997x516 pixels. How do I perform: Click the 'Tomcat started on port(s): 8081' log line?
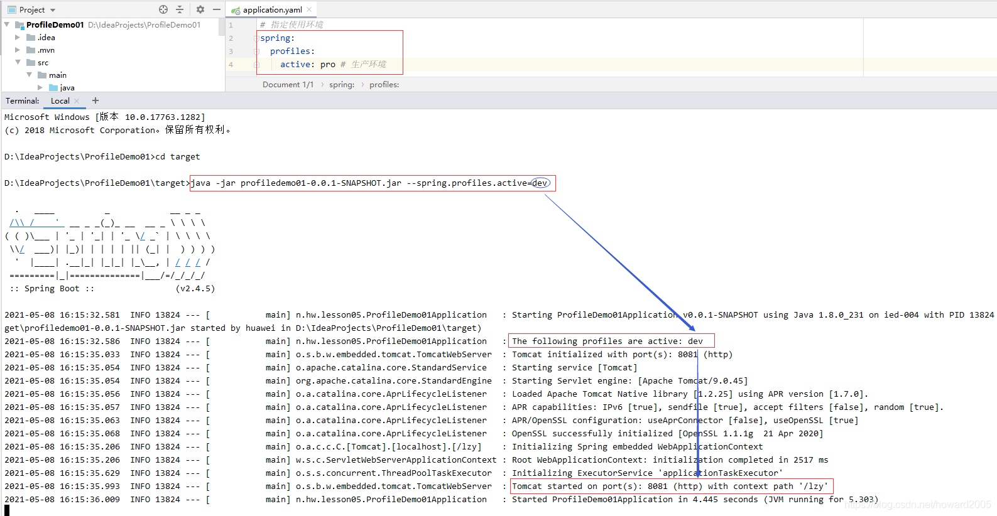point(670,486)
